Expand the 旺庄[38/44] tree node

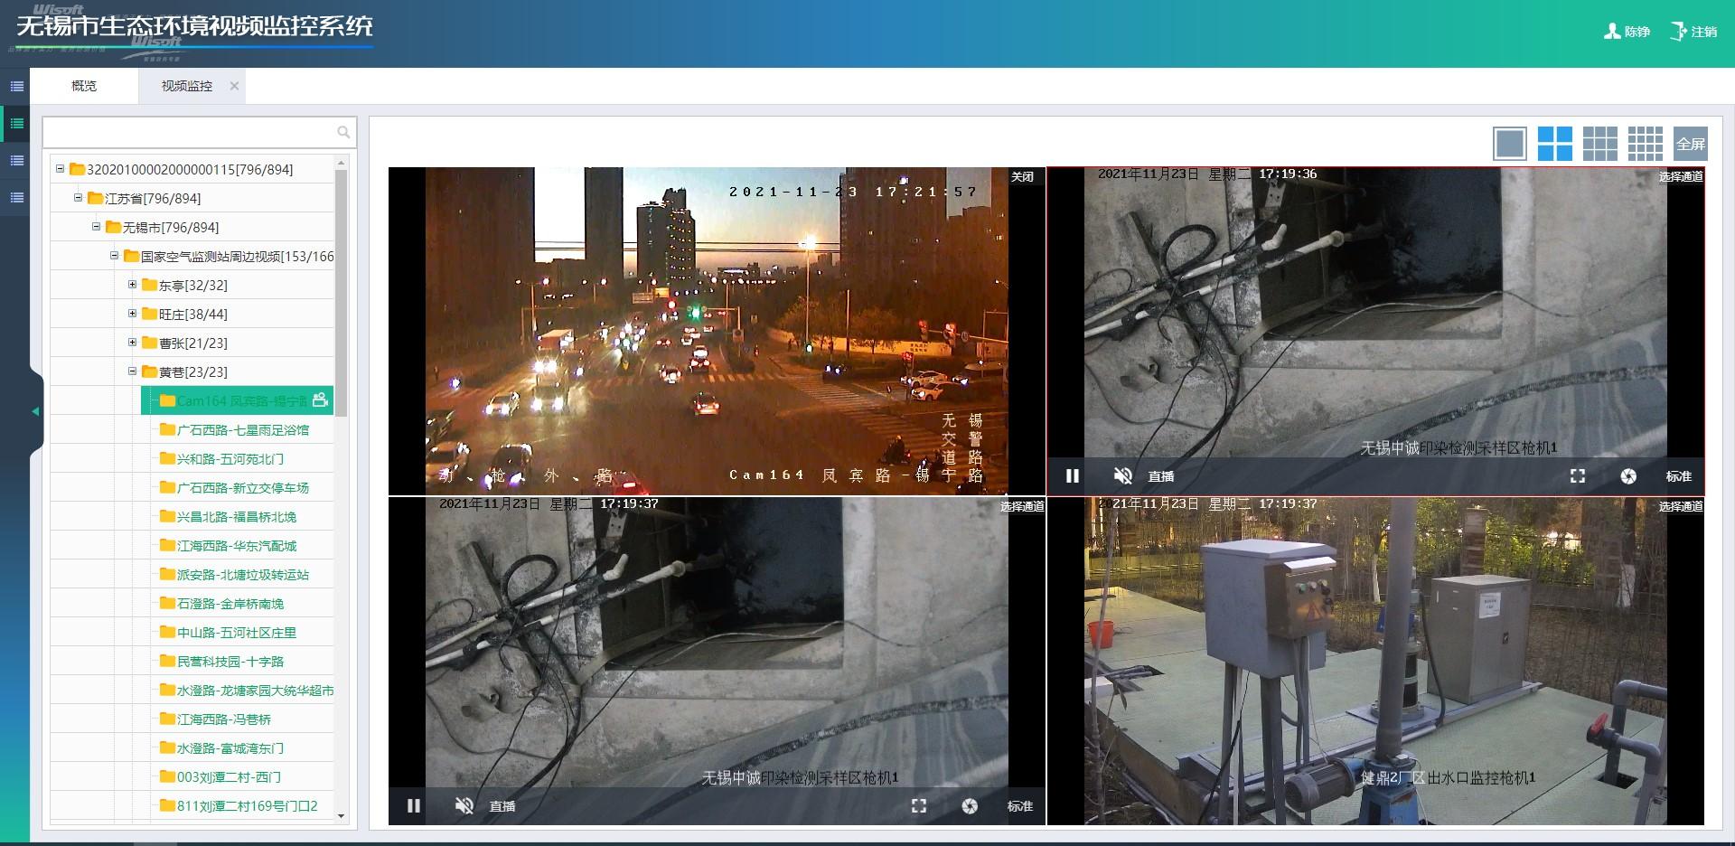point(132,314)
